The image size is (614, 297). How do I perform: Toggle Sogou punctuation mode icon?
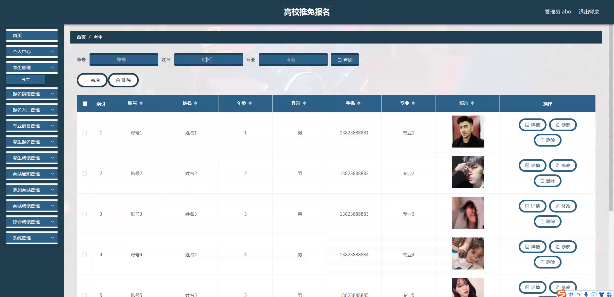click(x=579, y=294)
